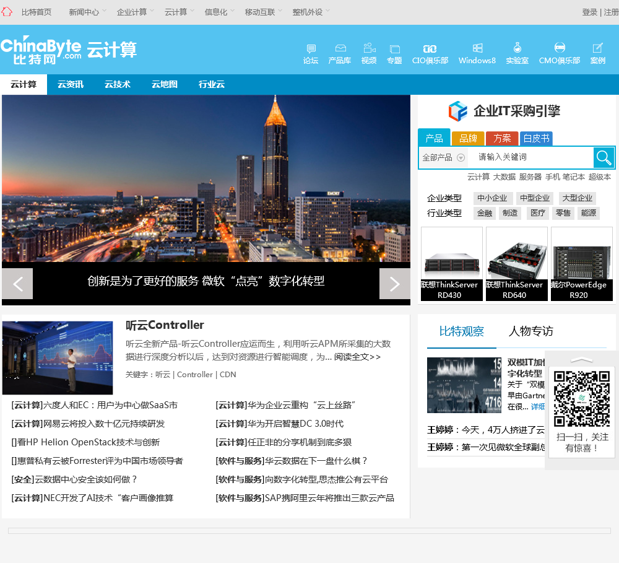Choose the 医疗 industry filter
Screen dimensions: 619x563
pyautogui.click(x=538, y=213)
